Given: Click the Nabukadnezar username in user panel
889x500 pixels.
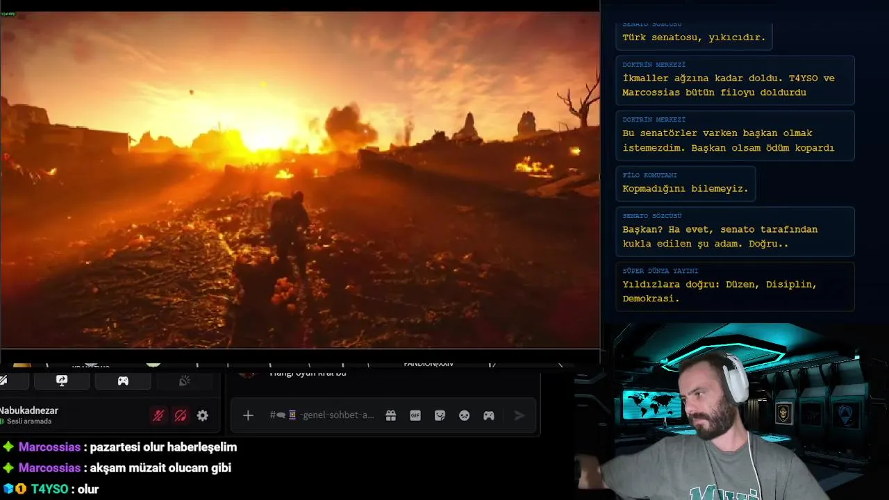Looking at the screenshot, I should (29, 410).
